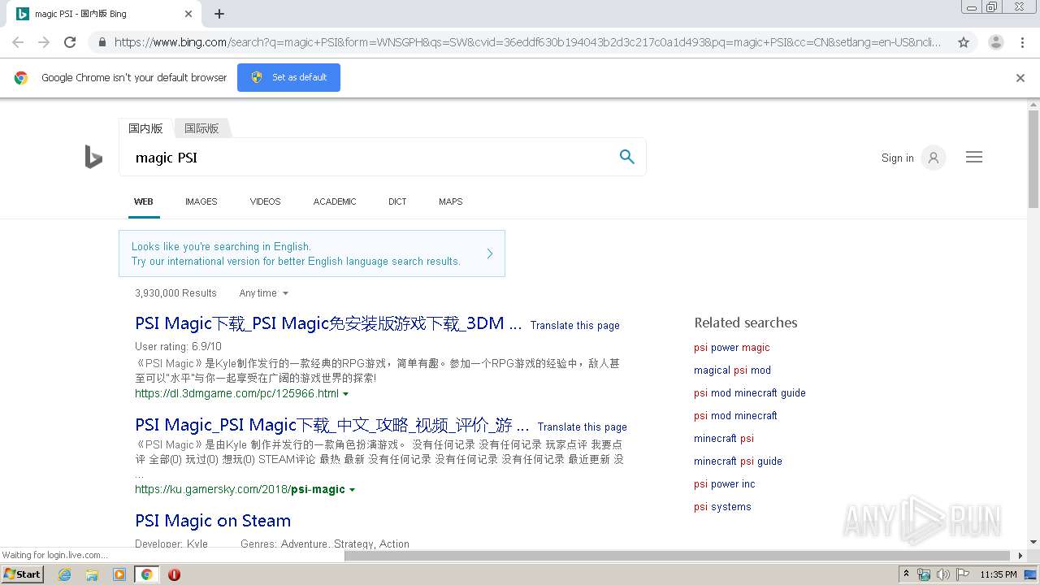
Task: Switch to the 国内版 tab
Action: coord(145,128)
